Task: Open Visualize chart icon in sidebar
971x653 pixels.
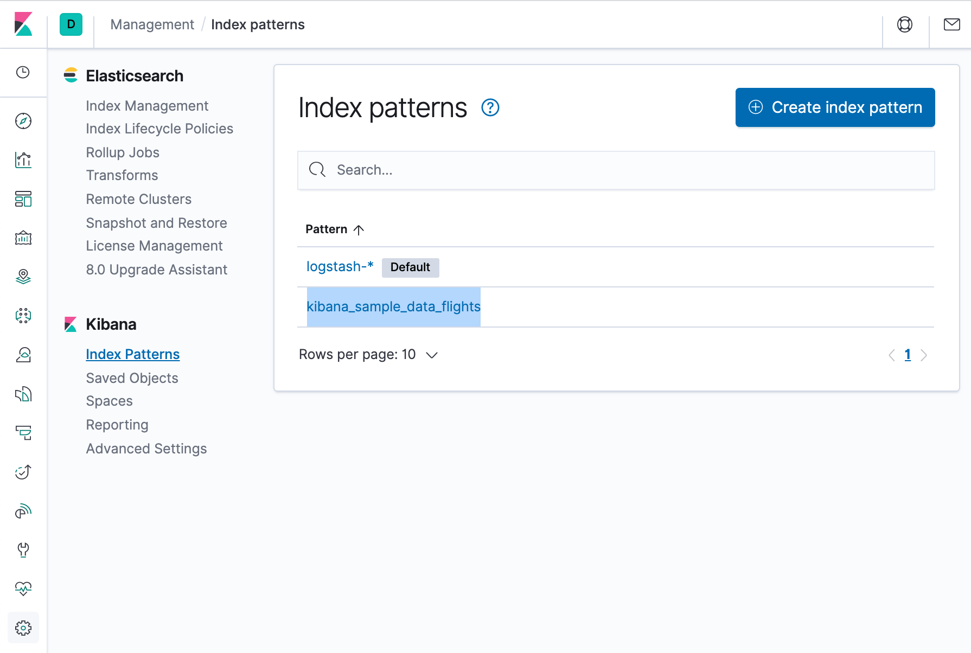Action: coord(23,160)
